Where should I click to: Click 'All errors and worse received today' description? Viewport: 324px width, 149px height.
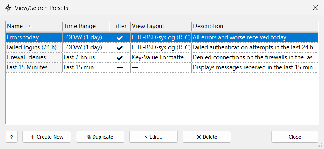point(255,37)
